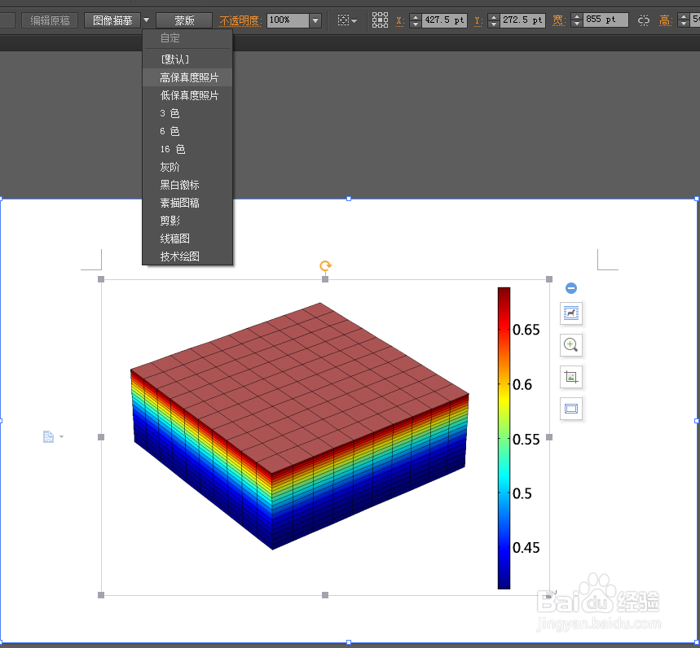Click the inner picture's bottom-center resize handle
The image size is (700, 648).
325,595
